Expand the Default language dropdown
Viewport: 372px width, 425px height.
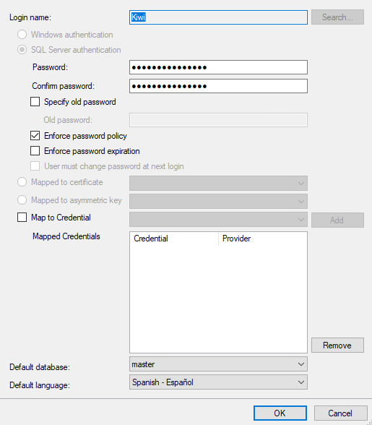point(218,382)
